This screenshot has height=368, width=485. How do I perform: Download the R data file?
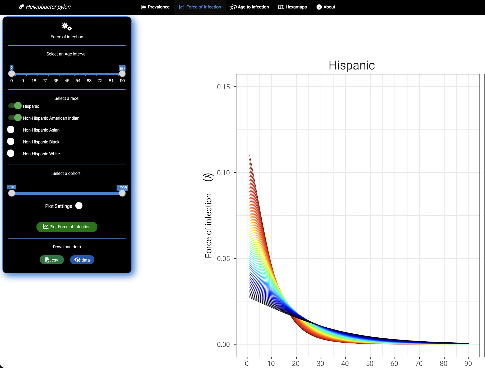coord(82,260)
